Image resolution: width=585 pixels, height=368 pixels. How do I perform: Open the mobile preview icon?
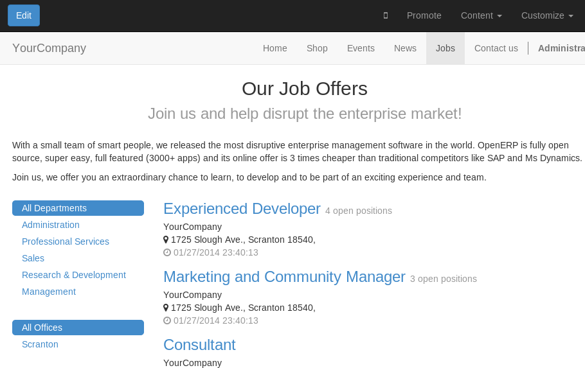tap(386, 15)
